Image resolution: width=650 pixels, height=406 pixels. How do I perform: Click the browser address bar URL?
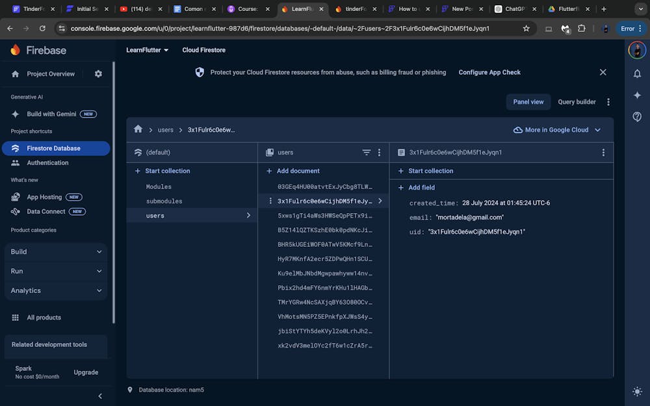tap(279, 29)
